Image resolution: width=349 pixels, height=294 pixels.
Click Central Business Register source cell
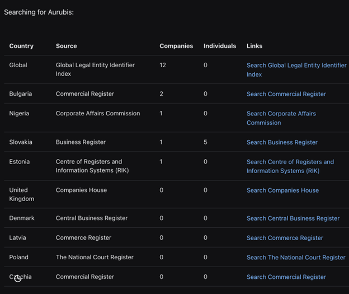[92, 218]
